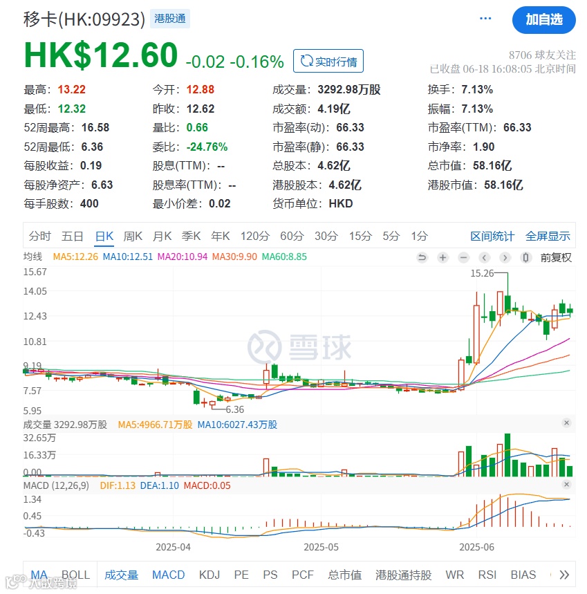Click the 加自选 add to watchlist button
This screenshot has height=594, width=587.
coord(544,19)
